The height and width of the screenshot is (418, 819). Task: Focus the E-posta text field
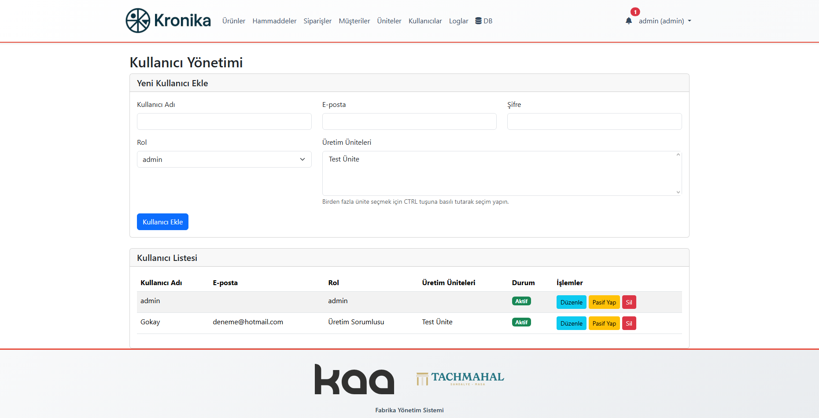coord(409,121)
